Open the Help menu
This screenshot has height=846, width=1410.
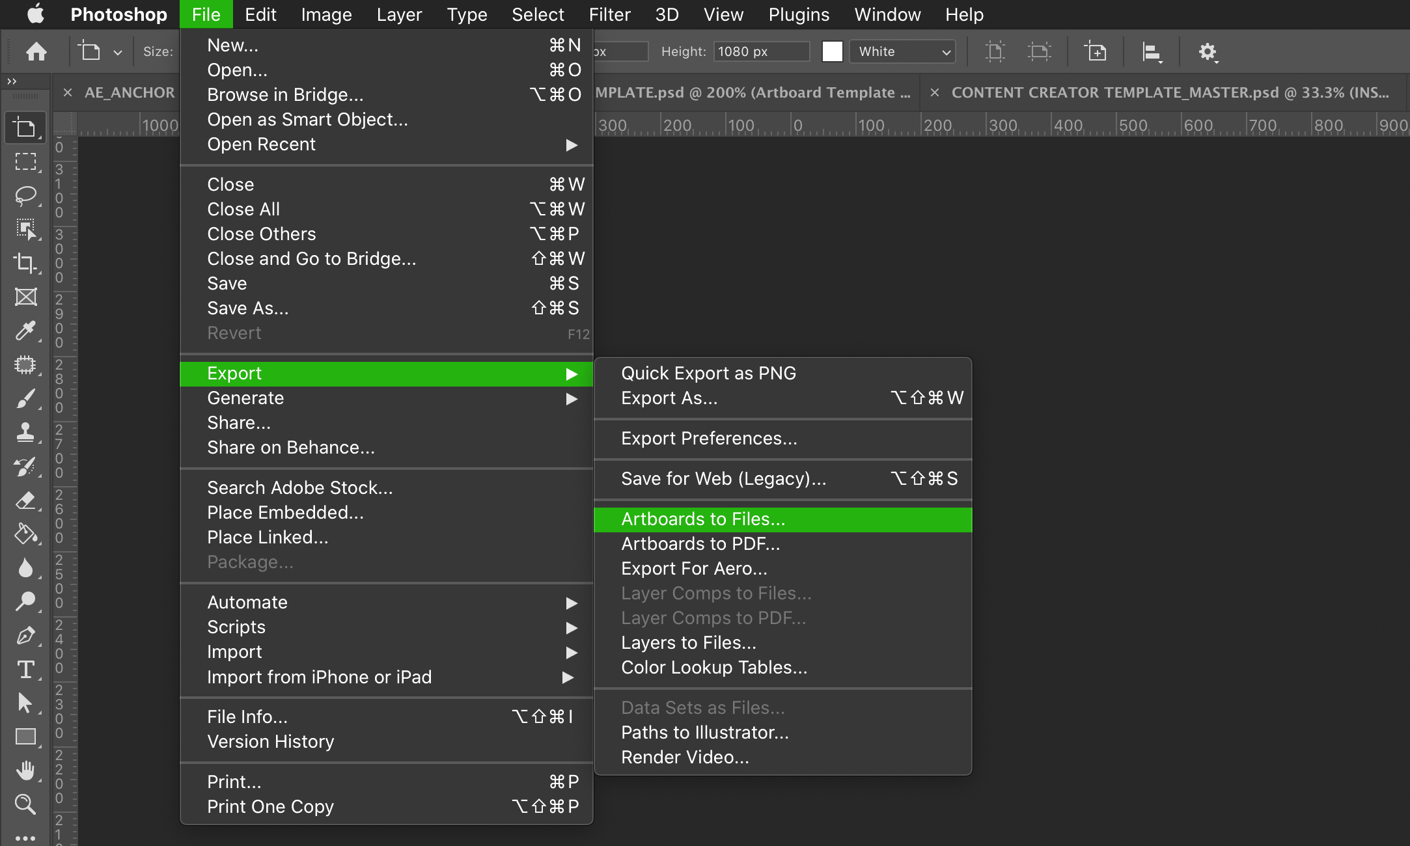pyautogui.click(x=964, y=14)
